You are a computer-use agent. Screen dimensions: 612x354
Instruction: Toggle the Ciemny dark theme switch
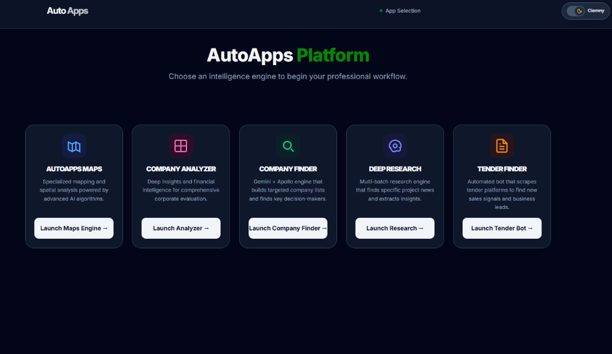576,11
